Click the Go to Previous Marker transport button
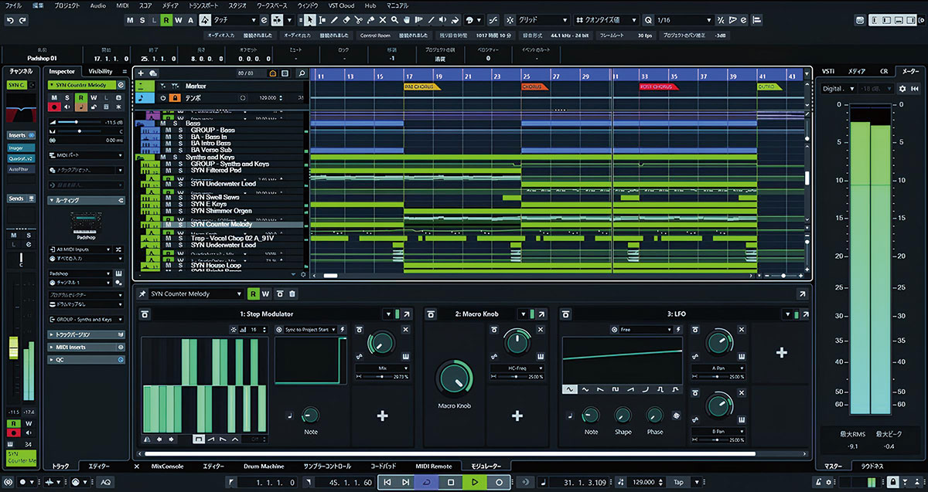The height and width of the screenshot is (492, 928). pos(386,482)
